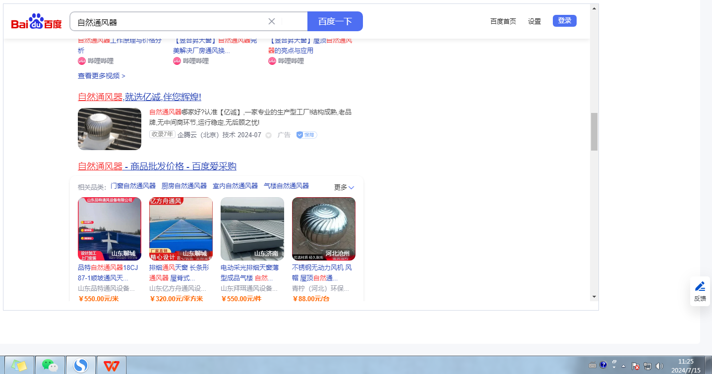Image resolution: width=712 pixels, height=374 pixels.
Task: Click price ¥320.00元/平方米
Action: [176, 299]
